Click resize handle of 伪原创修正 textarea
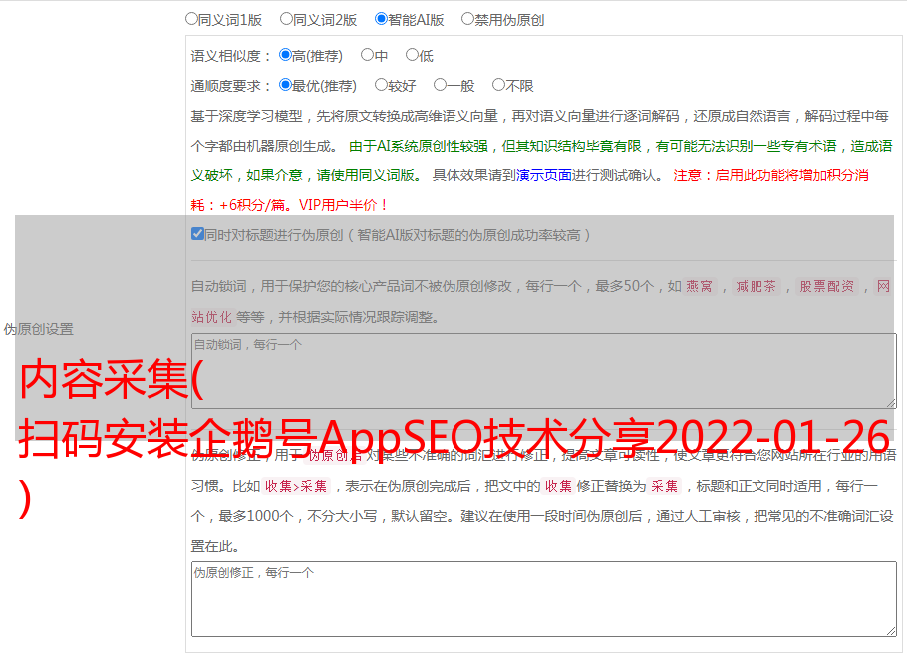Screen dimensions: 908x656 891,631
